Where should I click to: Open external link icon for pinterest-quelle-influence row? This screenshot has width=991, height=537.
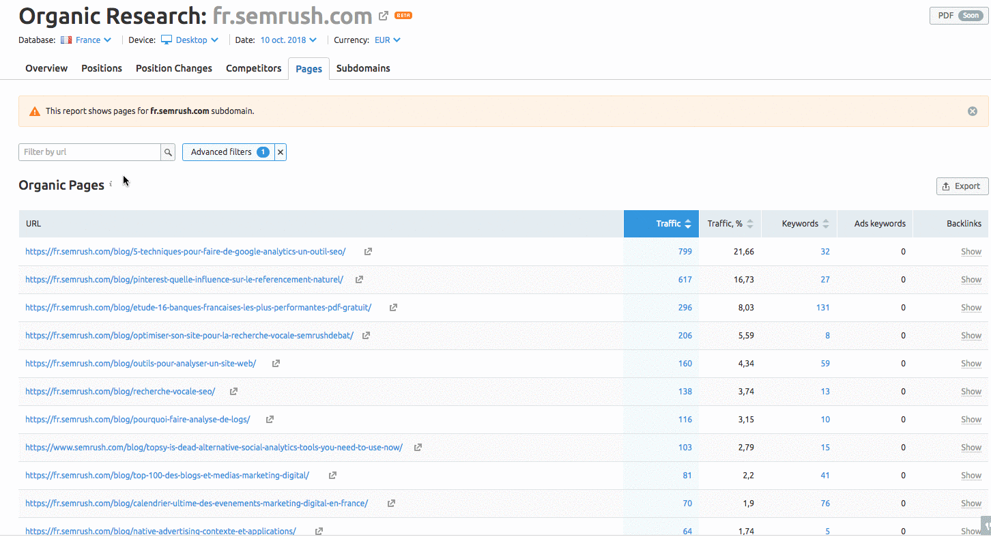point(359,280)
